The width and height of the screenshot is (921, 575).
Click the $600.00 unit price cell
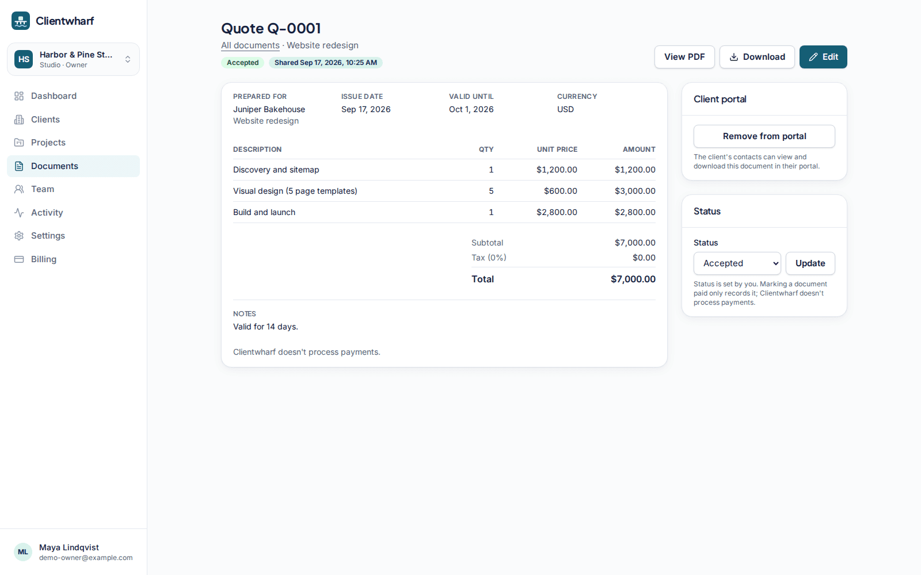coord(561,191)
